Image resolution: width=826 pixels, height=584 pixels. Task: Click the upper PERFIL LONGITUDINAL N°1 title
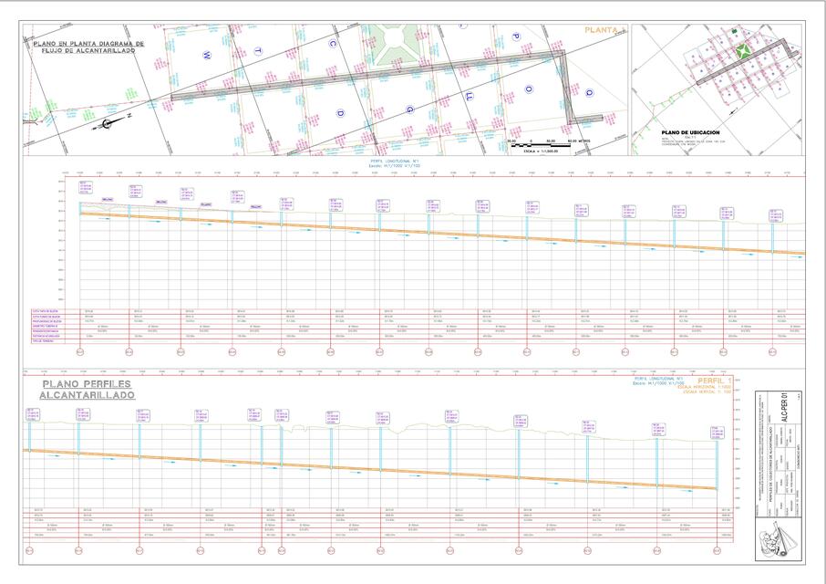pyautogui.click(x=394, y=162)
